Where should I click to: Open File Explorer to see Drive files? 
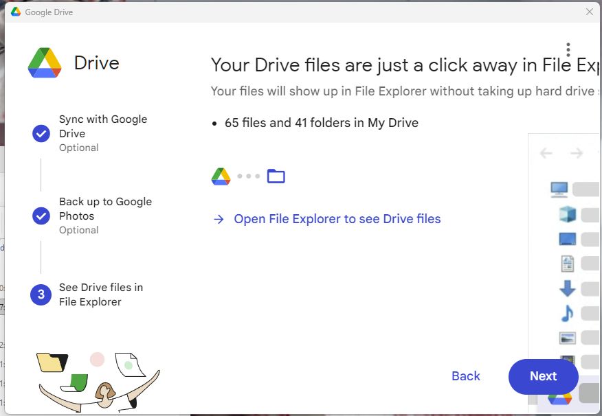[x=337, y=219]
